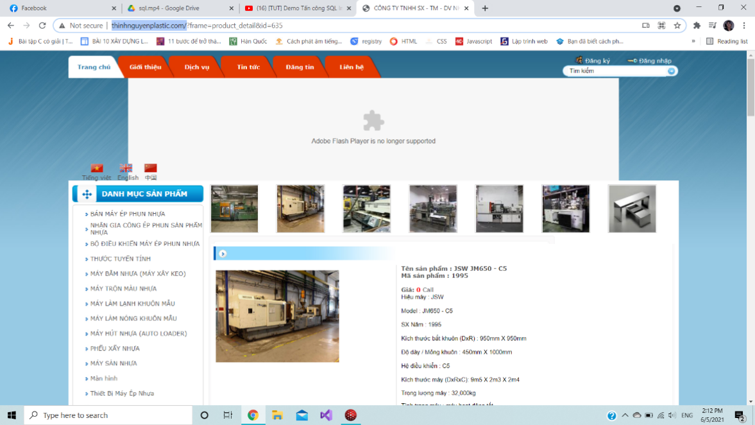Open the Reading list panel
Viewport: 755px width, 425px height.
[x=727, y=42]
